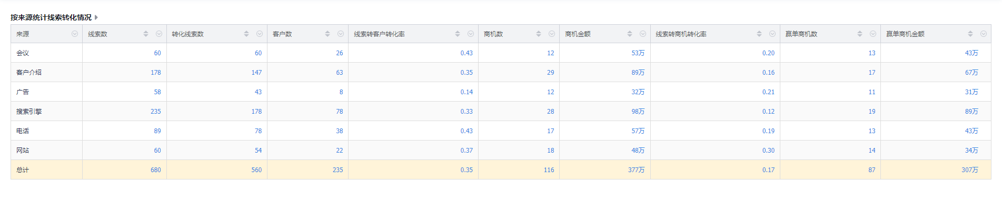Open 赢单商机金额 column options dropdown
Viewport: 1002px width, 199px height.
[x=984, y=34]
